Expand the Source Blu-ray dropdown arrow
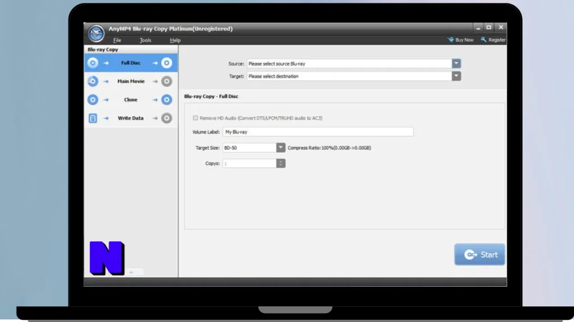 click(456, 64)
